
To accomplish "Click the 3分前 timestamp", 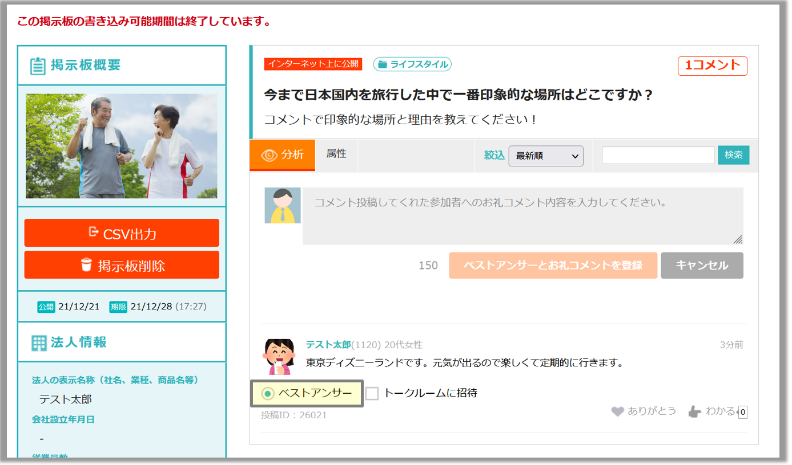I will coord(731,345).
